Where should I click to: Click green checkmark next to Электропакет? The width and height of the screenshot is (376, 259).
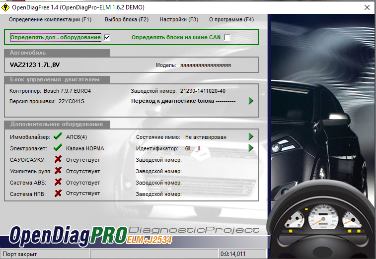[x=58, y=148]
